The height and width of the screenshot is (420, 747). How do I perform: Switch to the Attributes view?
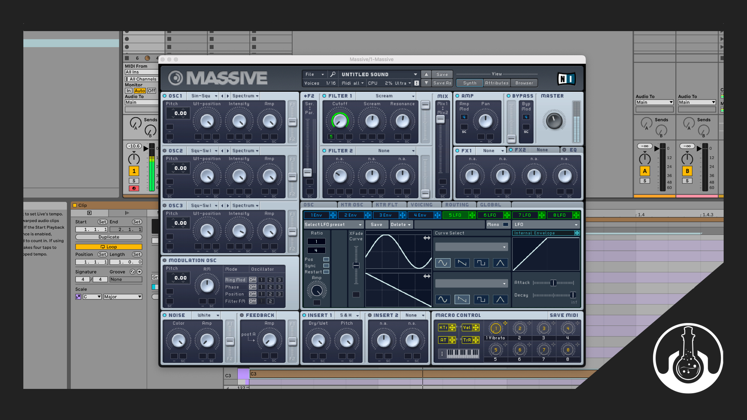[x=496, y=83]
